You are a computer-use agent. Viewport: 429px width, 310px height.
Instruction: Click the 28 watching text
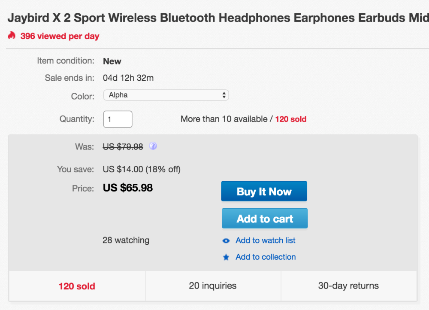(126, 240)
